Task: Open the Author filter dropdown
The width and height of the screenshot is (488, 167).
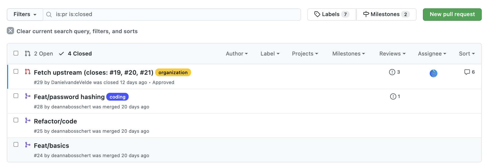Action: point(236,53)
